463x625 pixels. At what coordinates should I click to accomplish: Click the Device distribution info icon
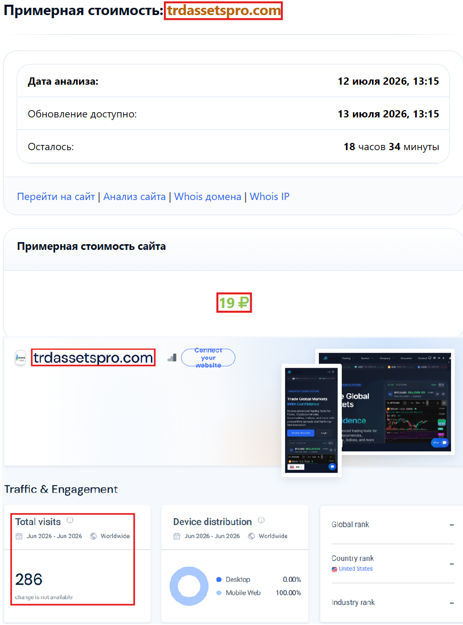[262, 521]
